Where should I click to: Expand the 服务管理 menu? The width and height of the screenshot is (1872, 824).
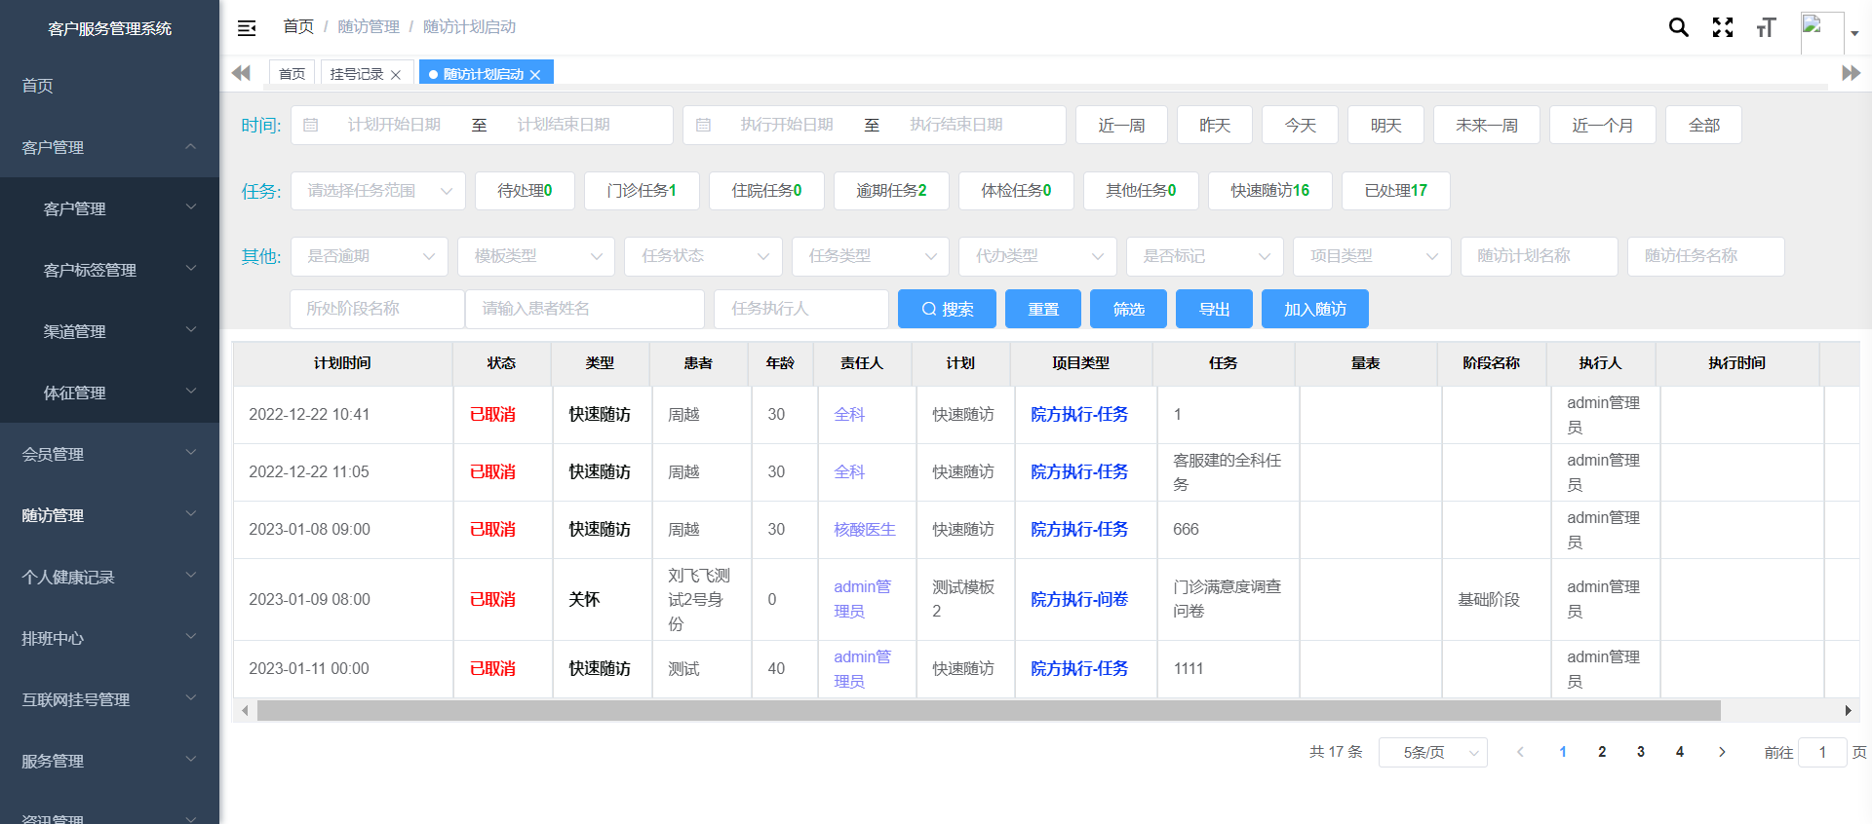click(109, 761)
